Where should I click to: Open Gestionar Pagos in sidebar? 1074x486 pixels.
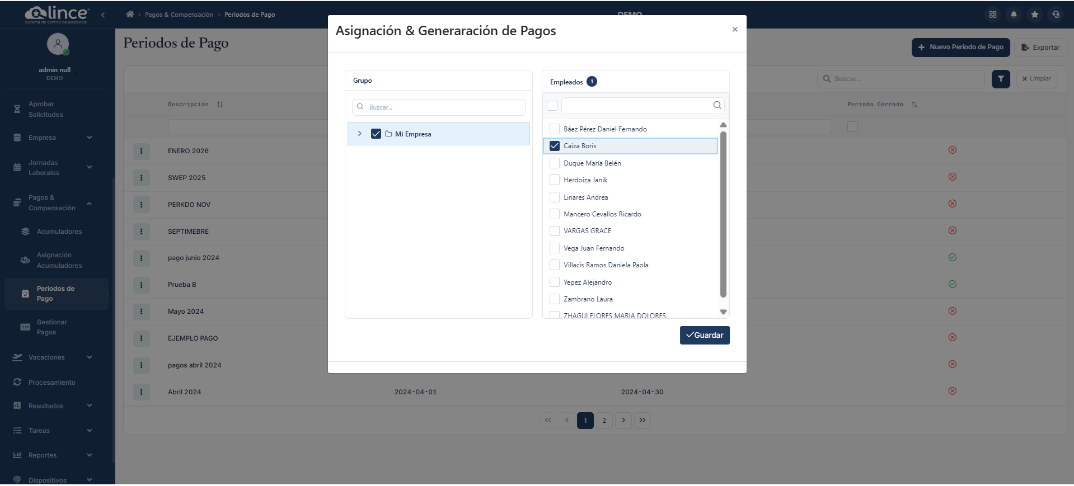51,327
